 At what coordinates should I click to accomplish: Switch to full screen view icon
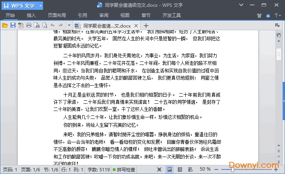click(x=160, y=169)
